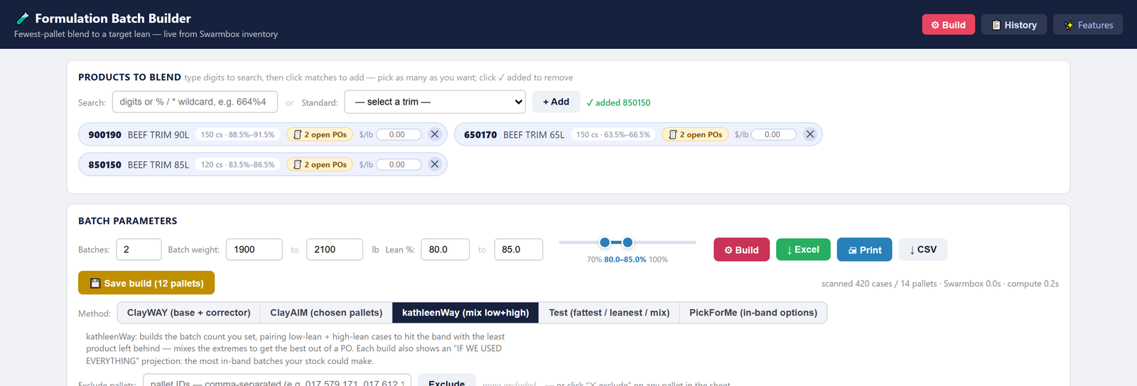
Task: Print the build
Action: [864, 250]
